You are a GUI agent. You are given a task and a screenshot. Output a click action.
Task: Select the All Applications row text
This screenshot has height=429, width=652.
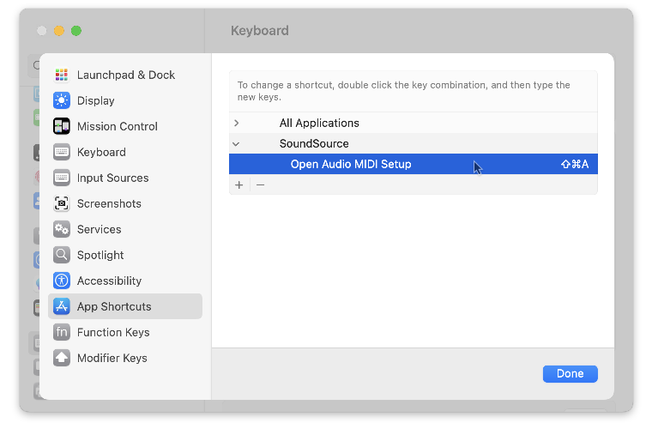pyautogui.click(x=319, y=123)
